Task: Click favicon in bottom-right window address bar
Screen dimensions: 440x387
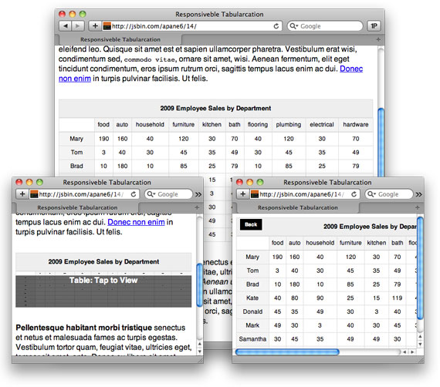Action: click(255, 194)
